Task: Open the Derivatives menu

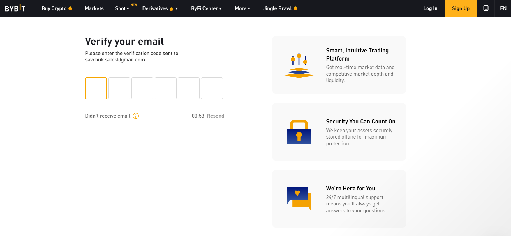Action: tap(155, 8)
